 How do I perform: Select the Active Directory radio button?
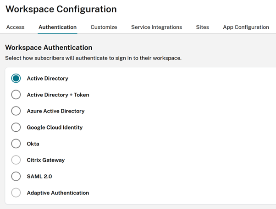click(x=16, y=79)
